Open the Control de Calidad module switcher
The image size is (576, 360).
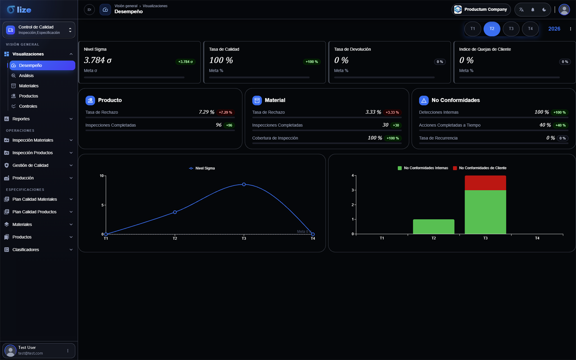coord(39,30)
